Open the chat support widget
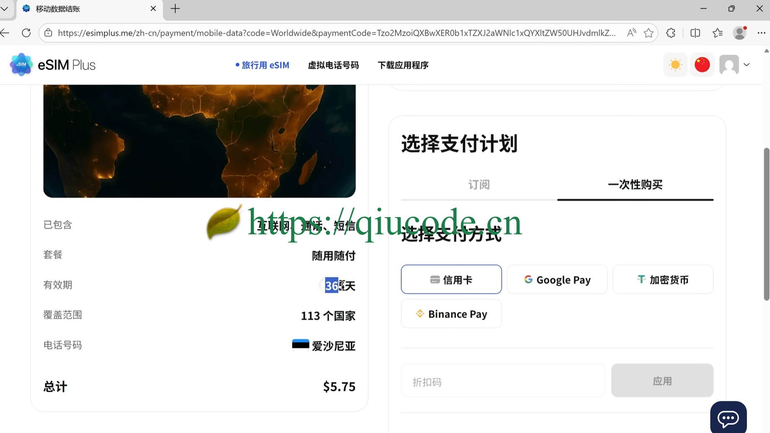The height and width of the screenshot is (433, 770). (x=728, y=418)
